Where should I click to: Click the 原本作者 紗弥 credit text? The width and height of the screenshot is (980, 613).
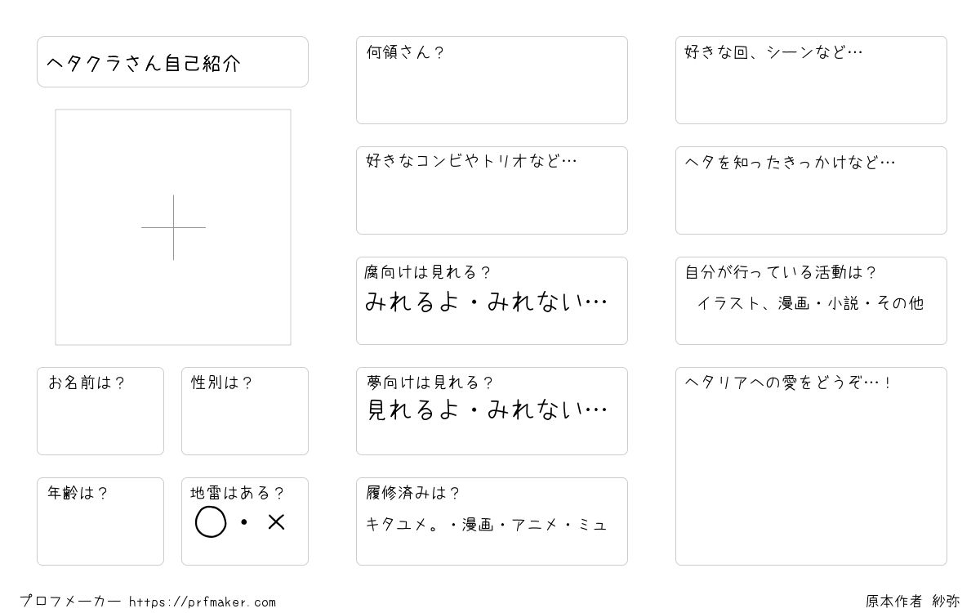(x=913, y=602)
